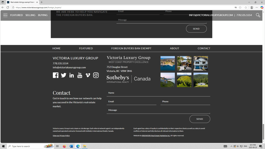The height and width of the screenshot is (149, 265).
Task: Click the footer SEND button
Action: click(x=200, y=119)
